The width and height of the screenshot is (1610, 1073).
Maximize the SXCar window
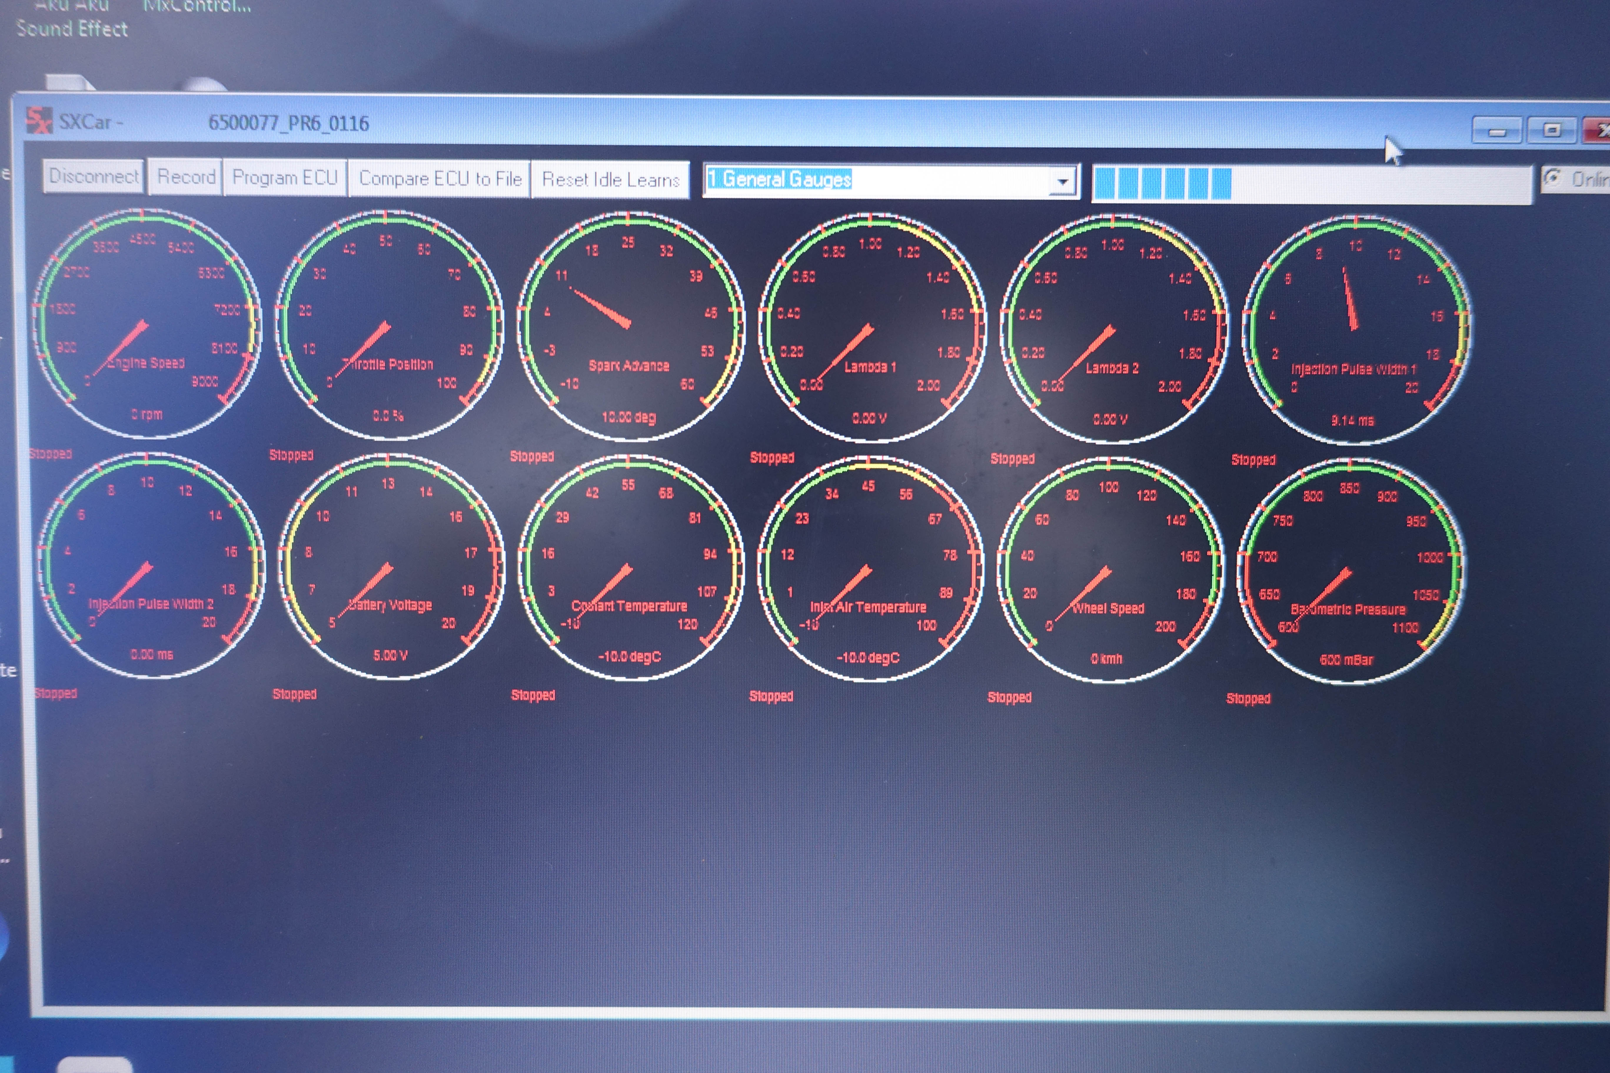point(1552,130)
